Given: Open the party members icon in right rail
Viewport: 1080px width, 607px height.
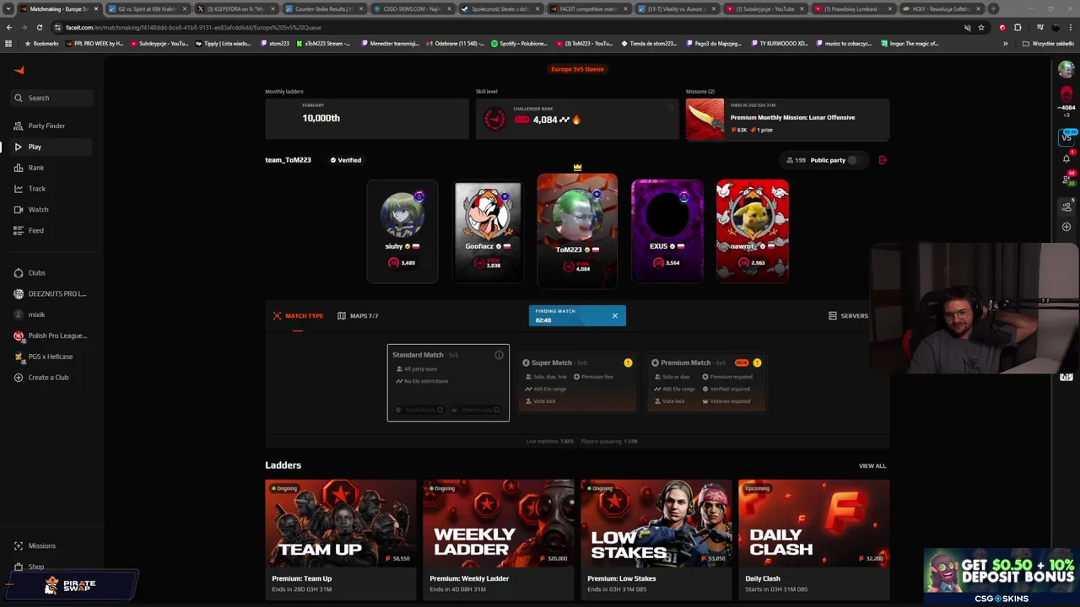Looking at the screenshot, I should point(1066,207).
